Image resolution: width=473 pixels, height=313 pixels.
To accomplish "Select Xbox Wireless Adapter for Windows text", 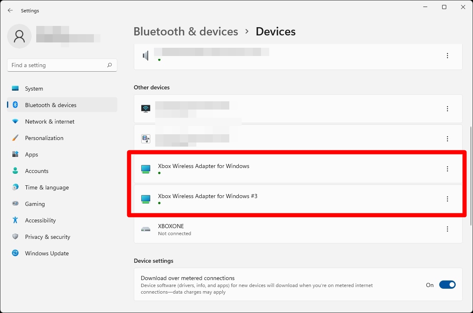I will point(204,166).
